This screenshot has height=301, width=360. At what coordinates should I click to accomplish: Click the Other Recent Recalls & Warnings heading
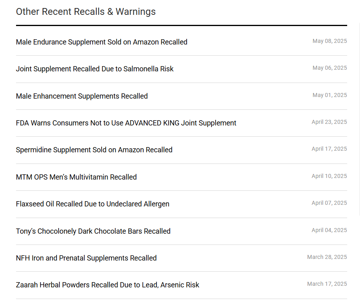85,12
